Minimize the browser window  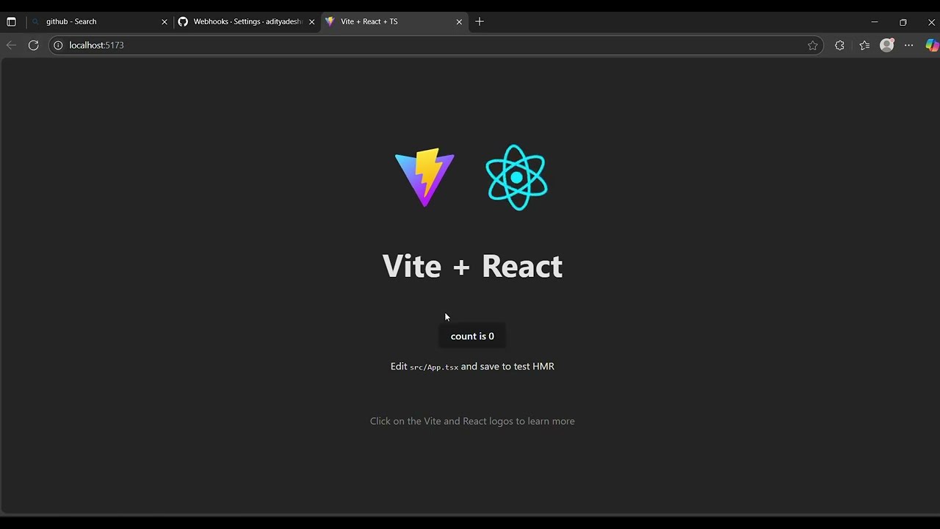(x=874, y=21)
